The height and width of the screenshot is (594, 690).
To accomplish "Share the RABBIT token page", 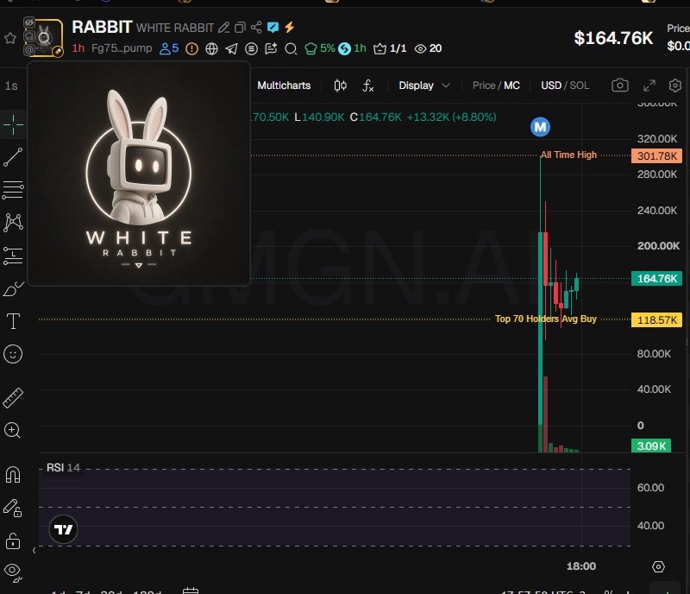I will pos(256,28).
